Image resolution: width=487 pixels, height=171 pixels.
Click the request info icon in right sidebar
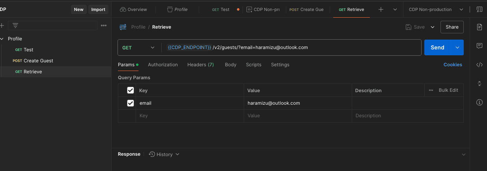[x=480, y=102]
